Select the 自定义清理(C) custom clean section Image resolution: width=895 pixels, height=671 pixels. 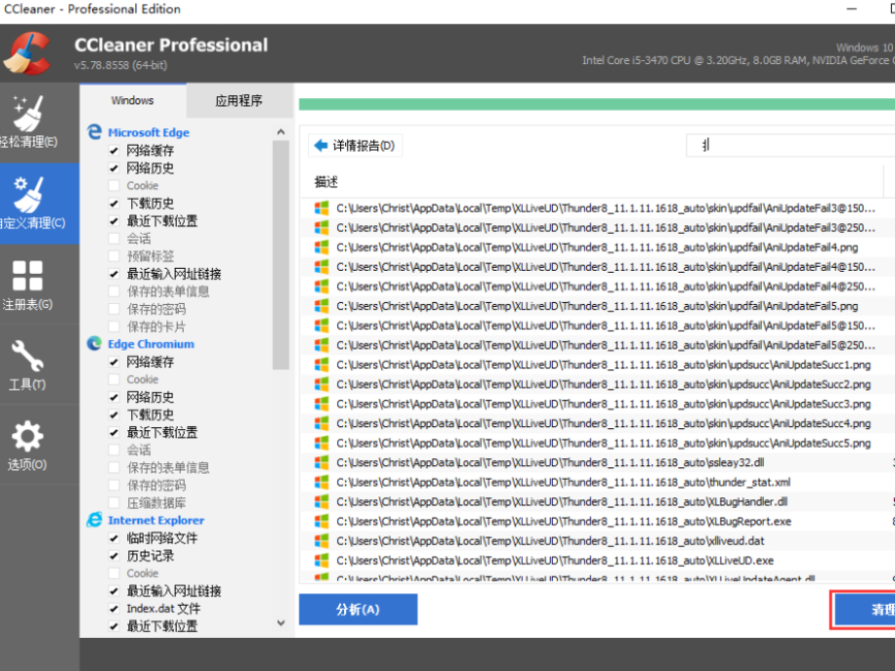[x=39, y=203]
